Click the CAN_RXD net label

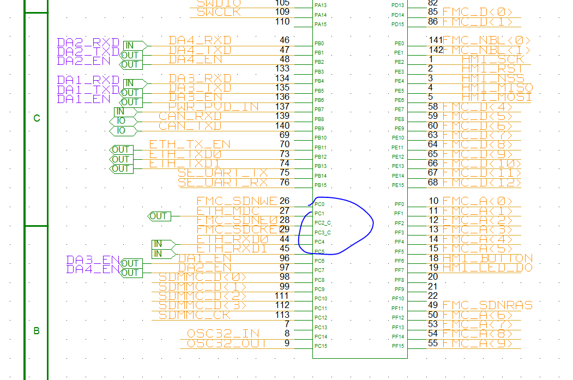pos(190,116)
